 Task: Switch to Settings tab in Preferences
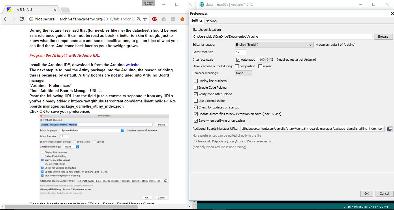coord(197,21)
